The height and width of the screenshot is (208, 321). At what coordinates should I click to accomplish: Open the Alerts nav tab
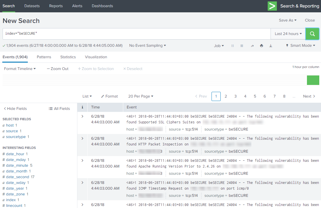pyautogui.click(x=77, y=6)
